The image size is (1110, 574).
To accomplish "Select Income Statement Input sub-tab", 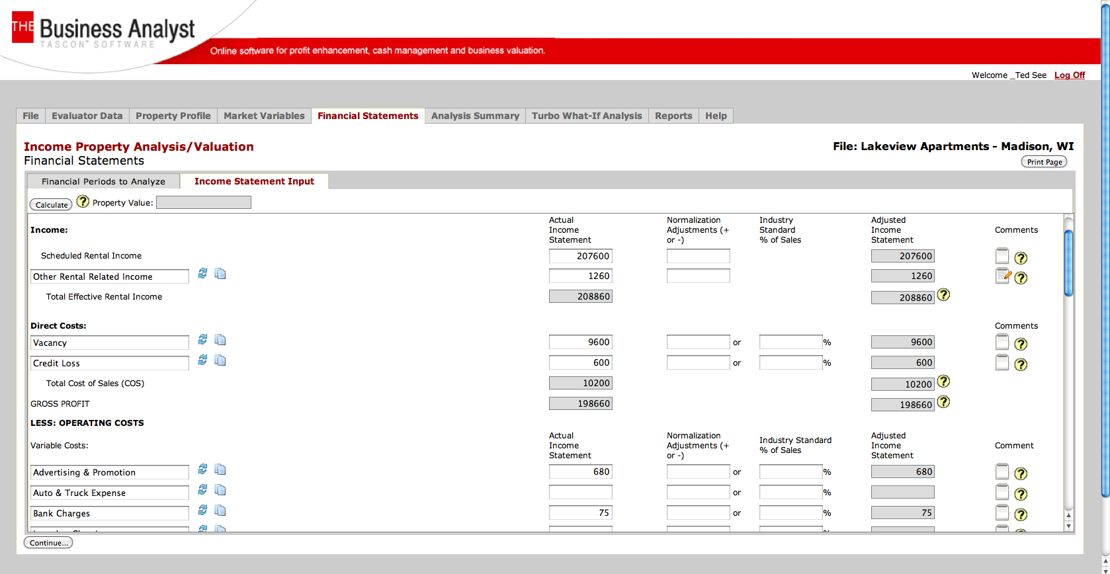I will pyautogui.click(x=254, y=181).
